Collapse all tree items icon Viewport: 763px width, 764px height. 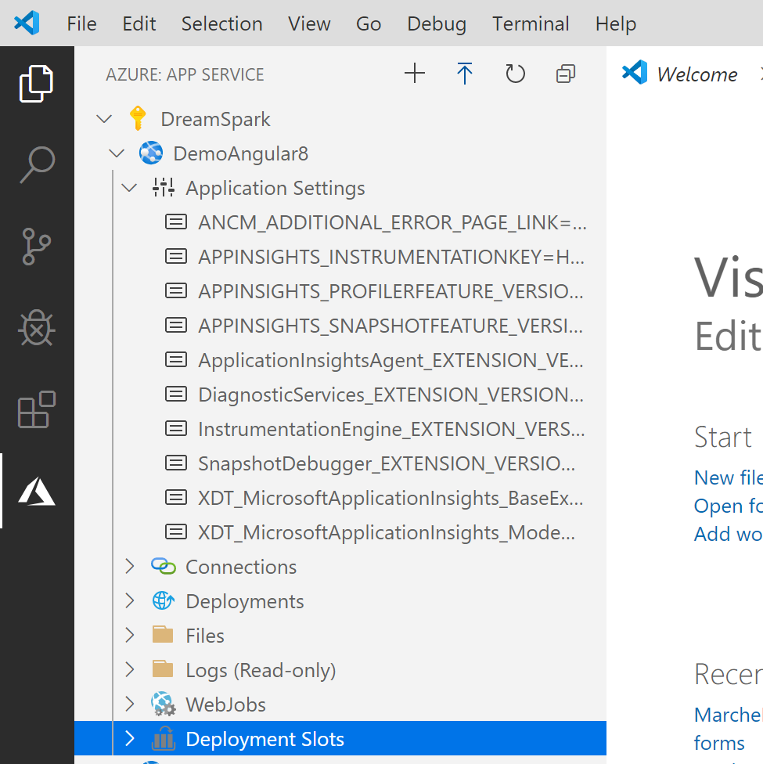pyautogui.click(x=566, y=74)
